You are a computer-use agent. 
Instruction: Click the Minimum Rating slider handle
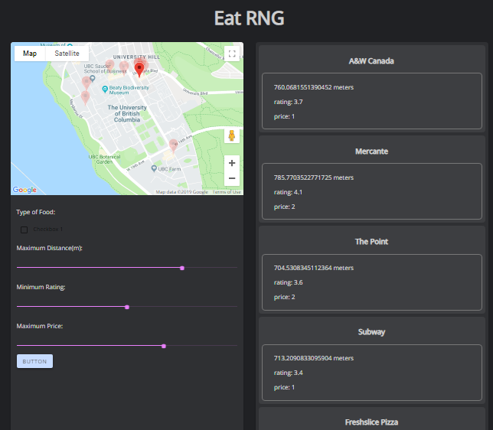pyautogui.click(x=127, y=307)
